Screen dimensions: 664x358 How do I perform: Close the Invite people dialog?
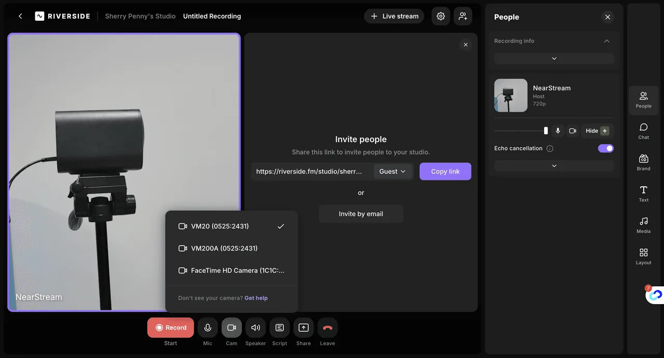click(466, 45)
